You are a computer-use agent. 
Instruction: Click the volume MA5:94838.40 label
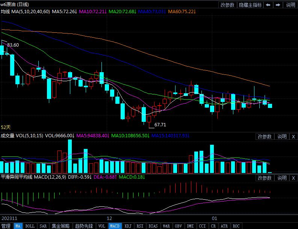(x=93, y=136)
